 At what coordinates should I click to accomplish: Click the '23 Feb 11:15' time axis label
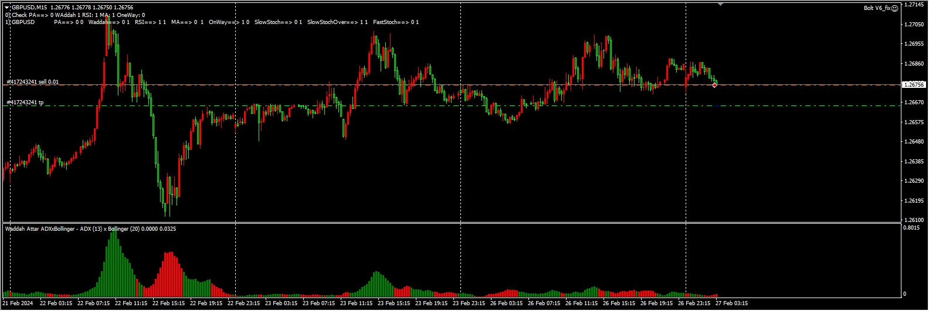point(357,303)
